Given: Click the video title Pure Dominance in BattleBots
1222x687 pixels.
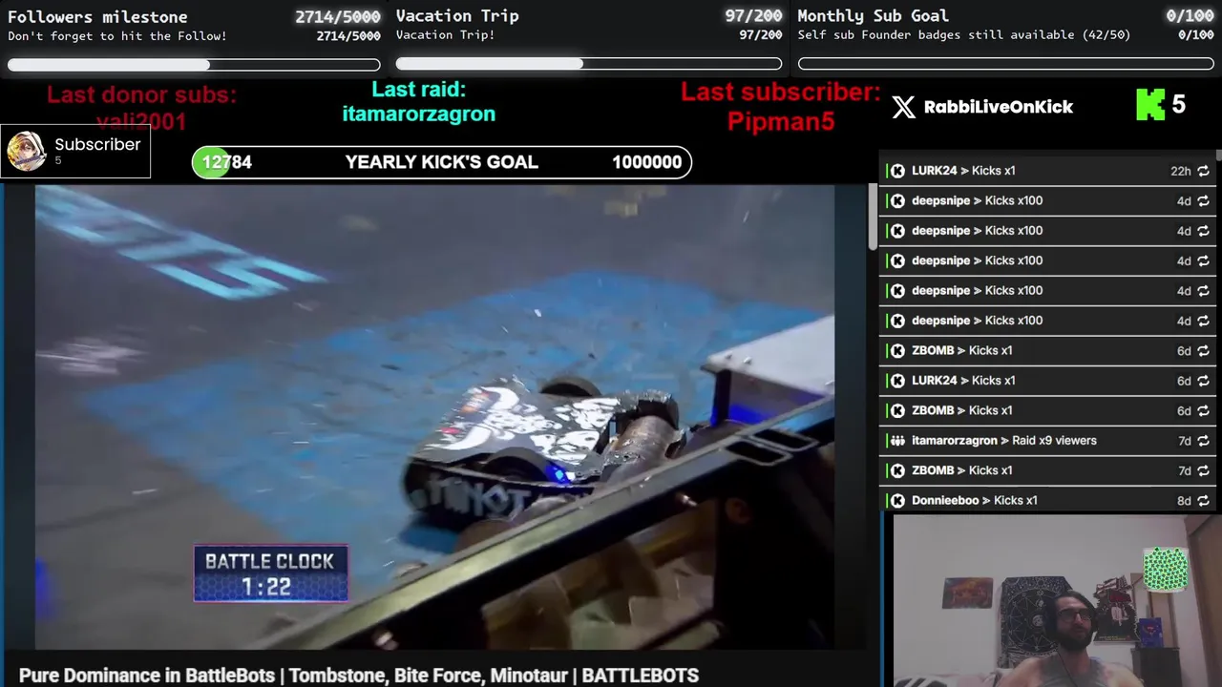Looking at the screenshot, I should [359, 676].
